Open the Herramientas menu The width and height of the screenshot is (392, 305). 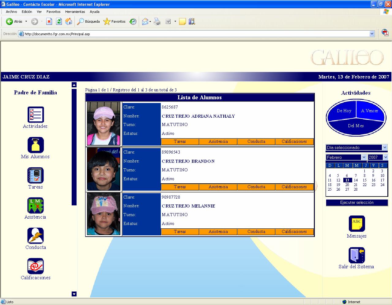tap(75, 12)
